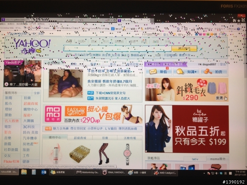The width and height of the screenshot is (247, 185).
Task: Open link 失智照護沉重 家人負擔大
Action: 113,98
